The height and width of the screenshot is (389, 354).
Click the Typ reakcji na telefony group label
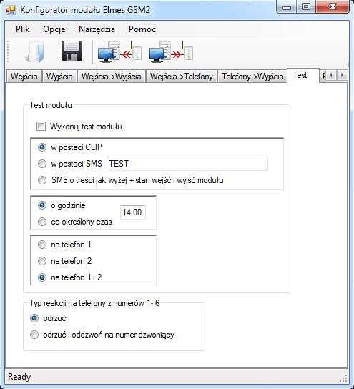tap(94, 303)
